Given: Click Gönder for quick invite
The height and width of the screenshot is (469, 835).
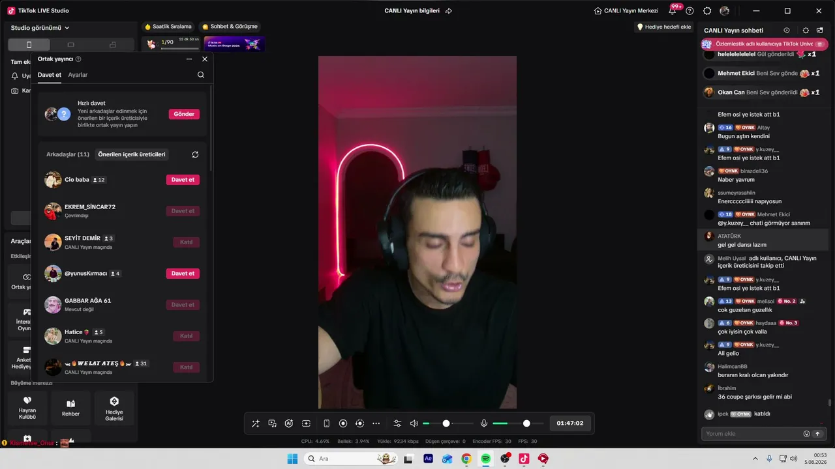Looking at the screenshot, I should click(184, 114).
